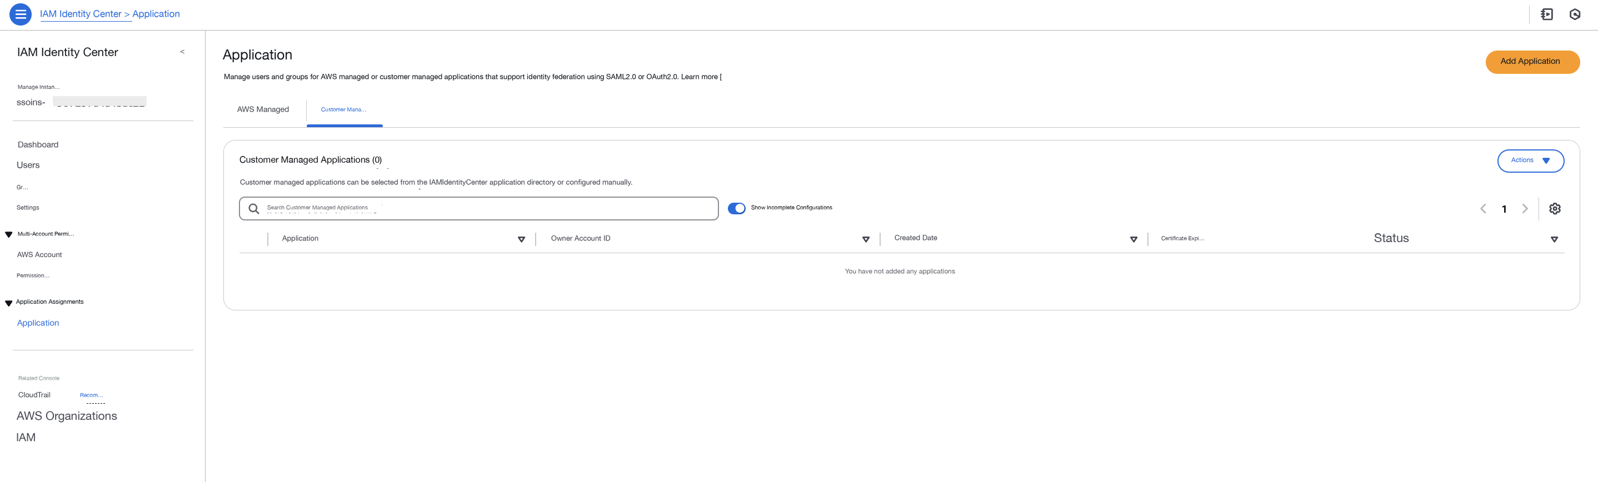Screen dimensions: 1598x482
Task: Click the search magnifier icon
Action: point(254,208)
